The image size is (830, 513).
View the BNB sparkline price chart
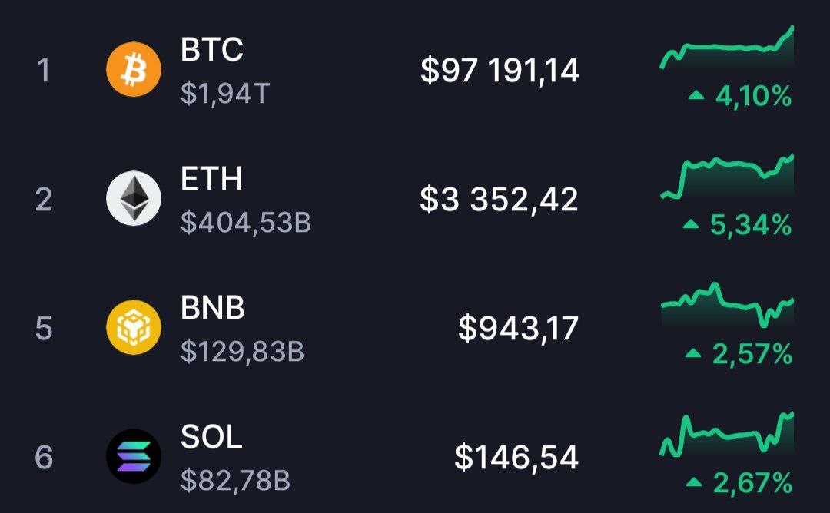[x=727, y=305]
